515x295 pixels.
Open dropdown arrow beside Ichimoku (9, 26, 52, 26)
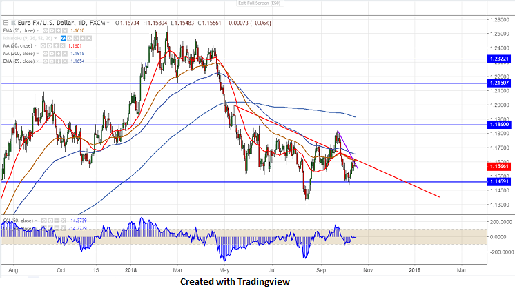point(55,39)
